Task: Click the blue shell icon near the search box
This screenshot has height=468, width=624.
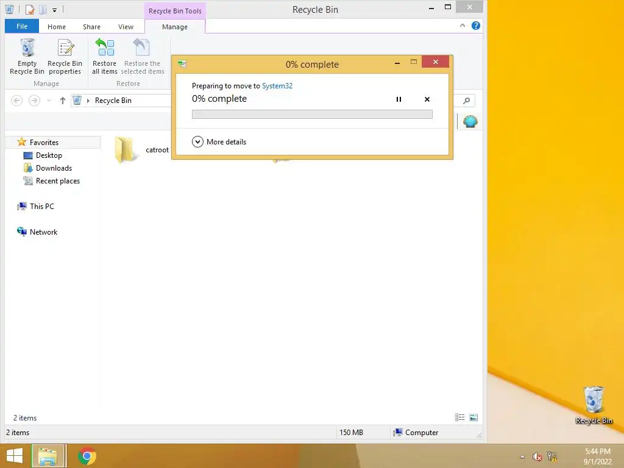Action: 470,121
